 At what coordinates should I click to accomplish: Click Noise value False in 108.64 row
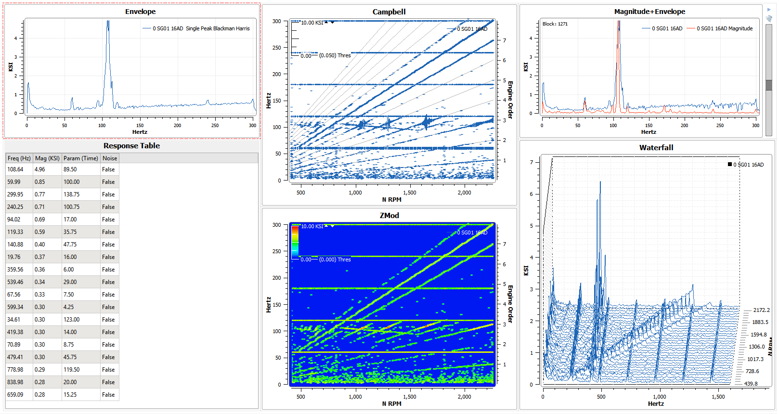click(x=110, y=169)
